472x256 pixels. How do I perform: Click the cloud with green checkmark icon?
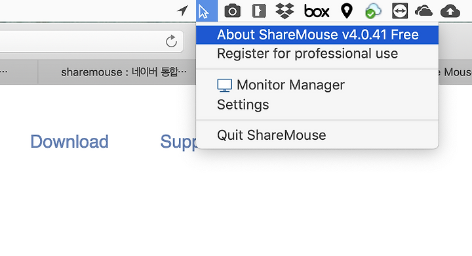click(x=373, y=11)
